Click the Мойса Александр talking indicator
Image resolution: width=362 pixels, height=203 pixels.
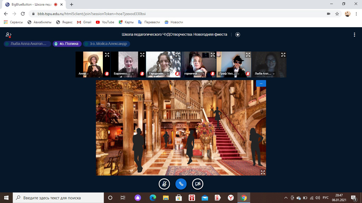tap(106, 44)
